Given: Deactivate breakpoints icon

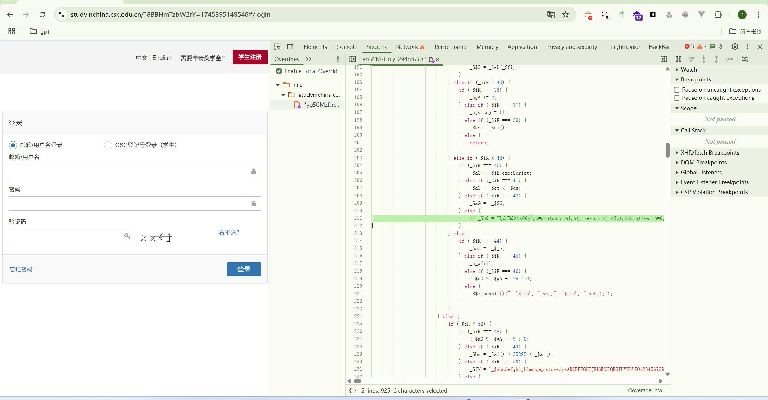Looking at the screenshot, I should click(x=745, y=59).
